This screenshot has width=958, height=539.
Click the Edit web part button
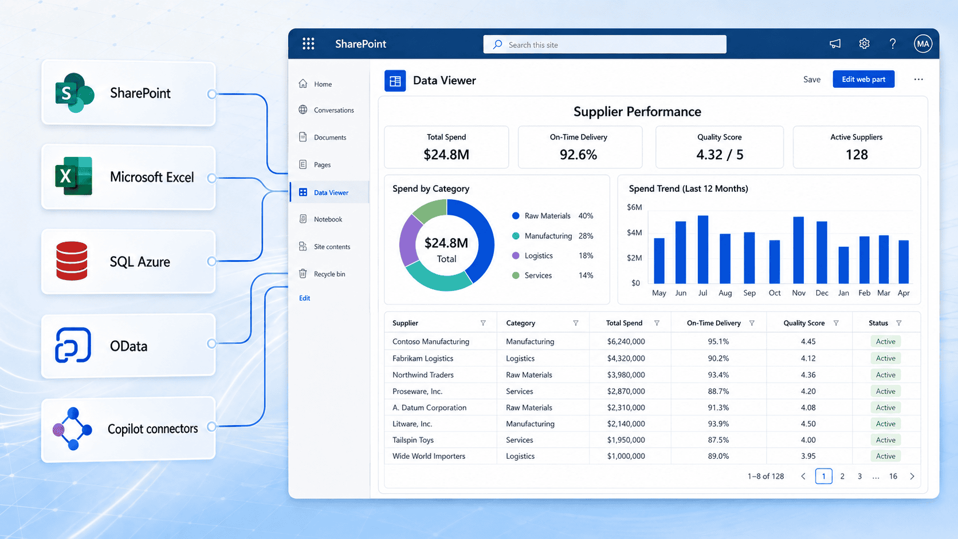click(x=863, y=80)
